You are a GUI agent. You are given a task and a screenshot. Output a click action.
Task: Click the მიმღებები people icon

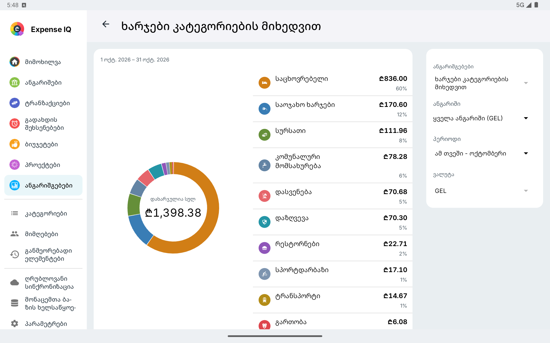tap(15, 234)
